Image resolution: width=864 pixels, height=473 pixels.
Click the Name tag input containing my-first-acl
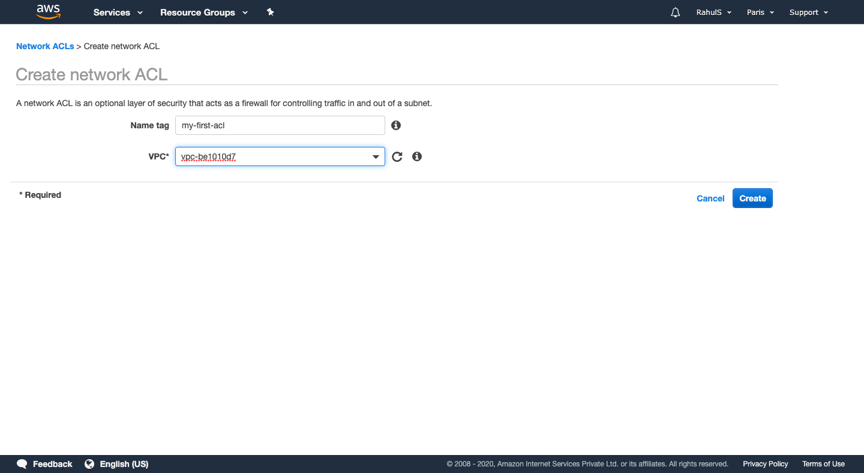coord(280,125)
